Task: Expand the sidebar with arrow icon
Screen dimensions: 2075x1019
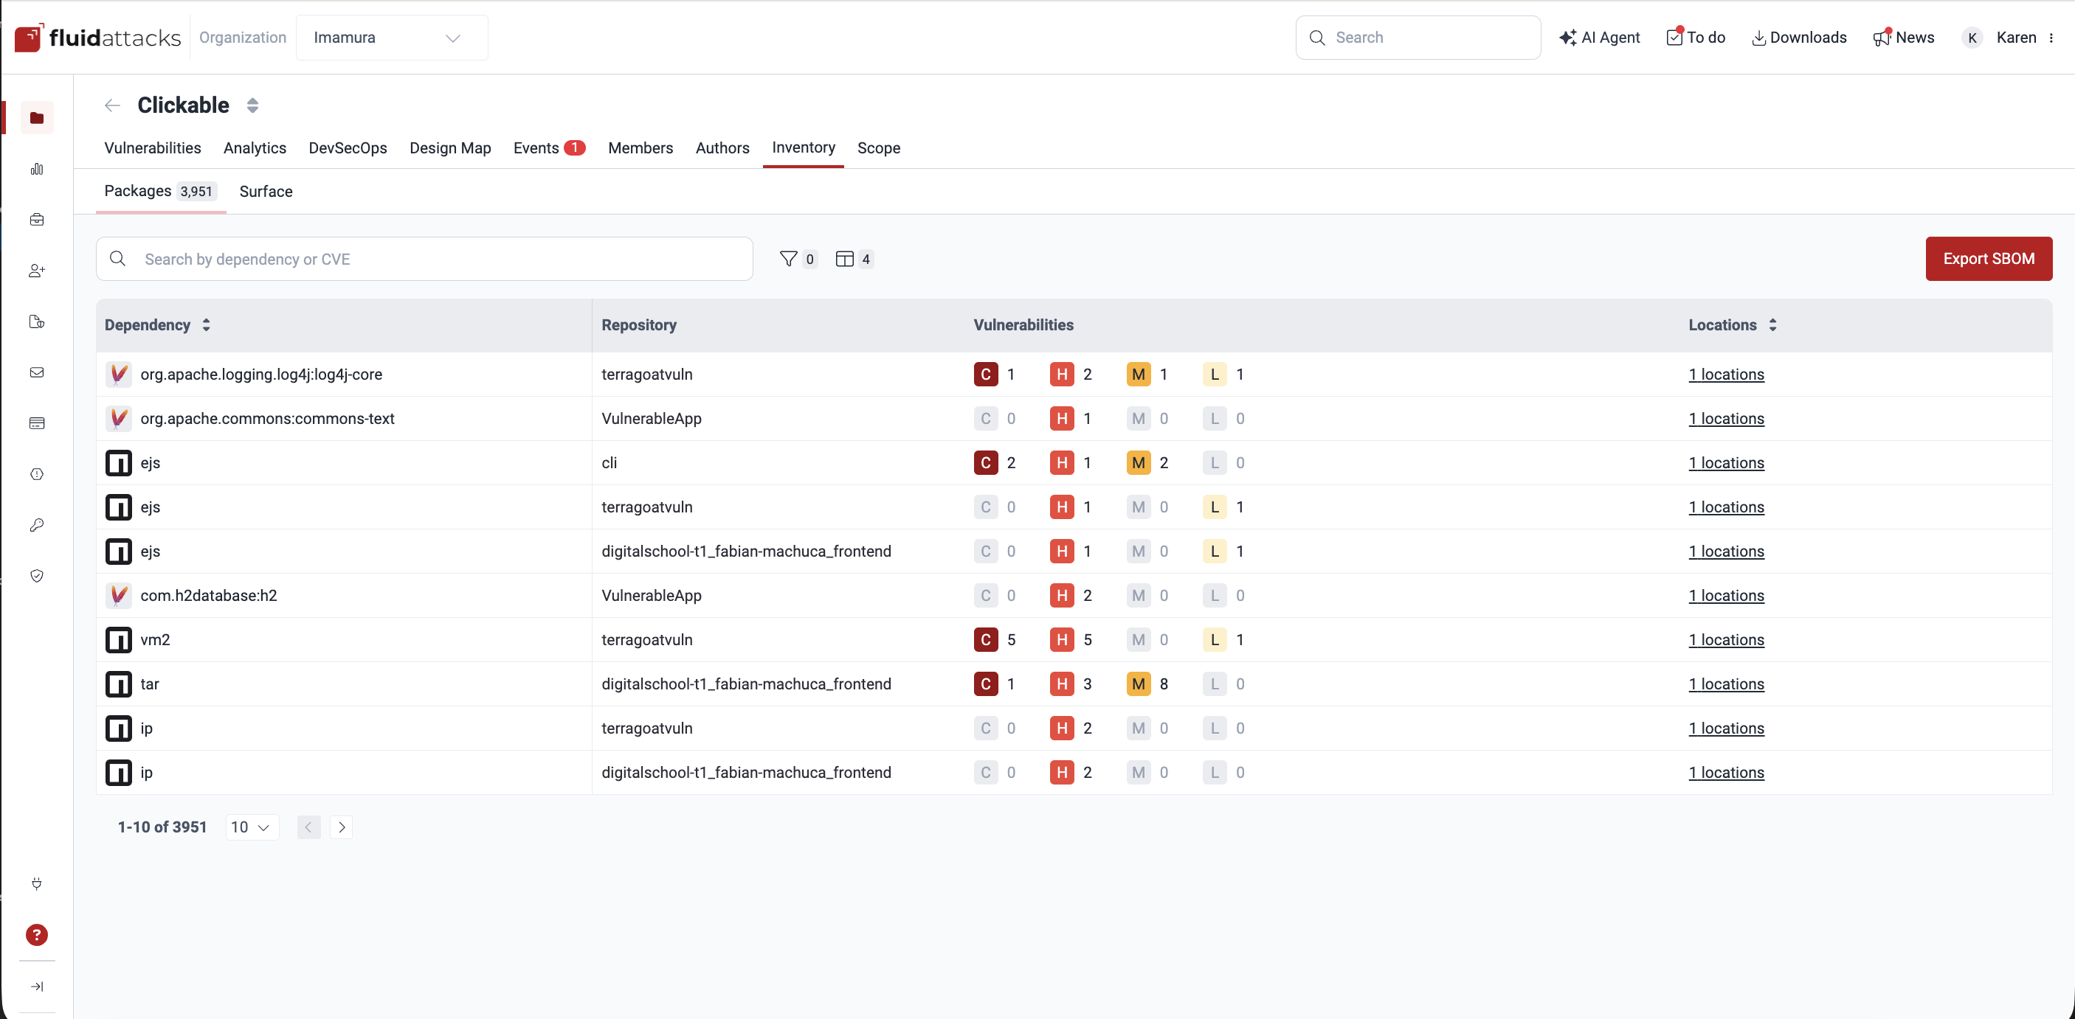Action: click(x=37, y=986)
